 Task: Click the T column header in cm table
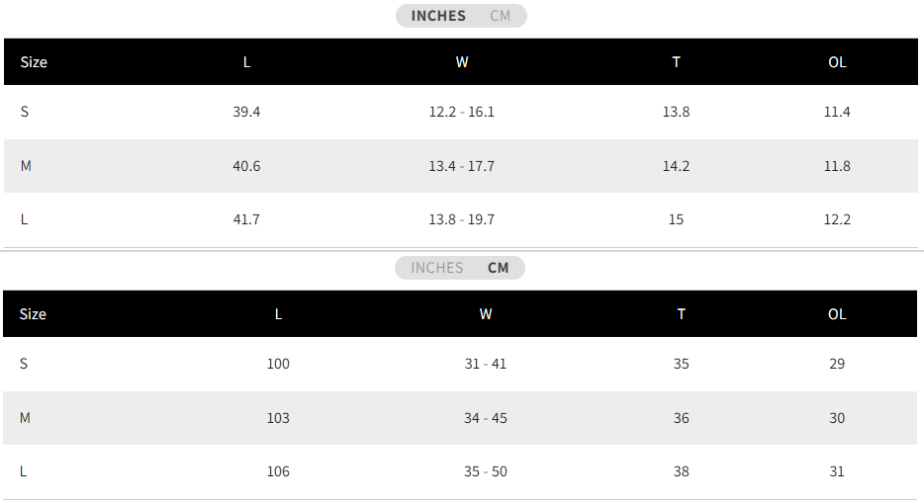click(681, 314)
